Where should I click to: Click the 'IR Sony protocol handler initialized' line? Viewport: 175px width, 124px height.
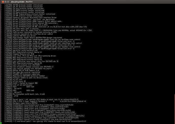pos(28,8)
